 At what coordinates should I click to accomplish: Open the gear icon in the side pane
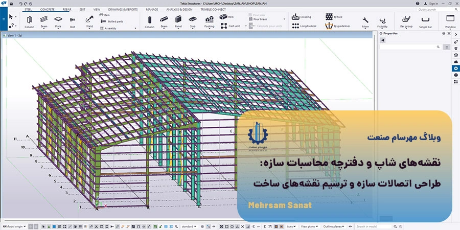[455, 68]
